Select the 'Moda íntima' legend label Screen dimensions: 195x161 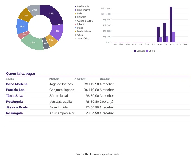click(x=84, y=31)
